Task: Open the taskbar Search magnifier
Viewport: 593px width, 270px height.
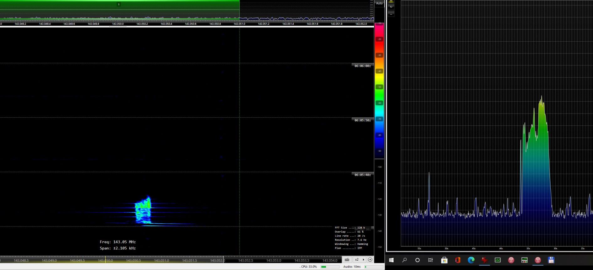Action: [x=404, y=260]
